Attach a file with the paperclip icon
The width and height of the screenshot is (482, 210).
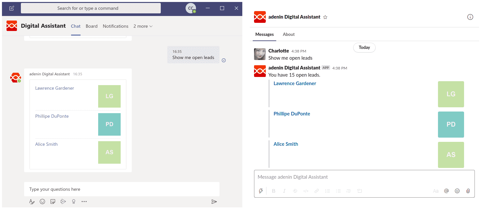[x=468, y=191]
